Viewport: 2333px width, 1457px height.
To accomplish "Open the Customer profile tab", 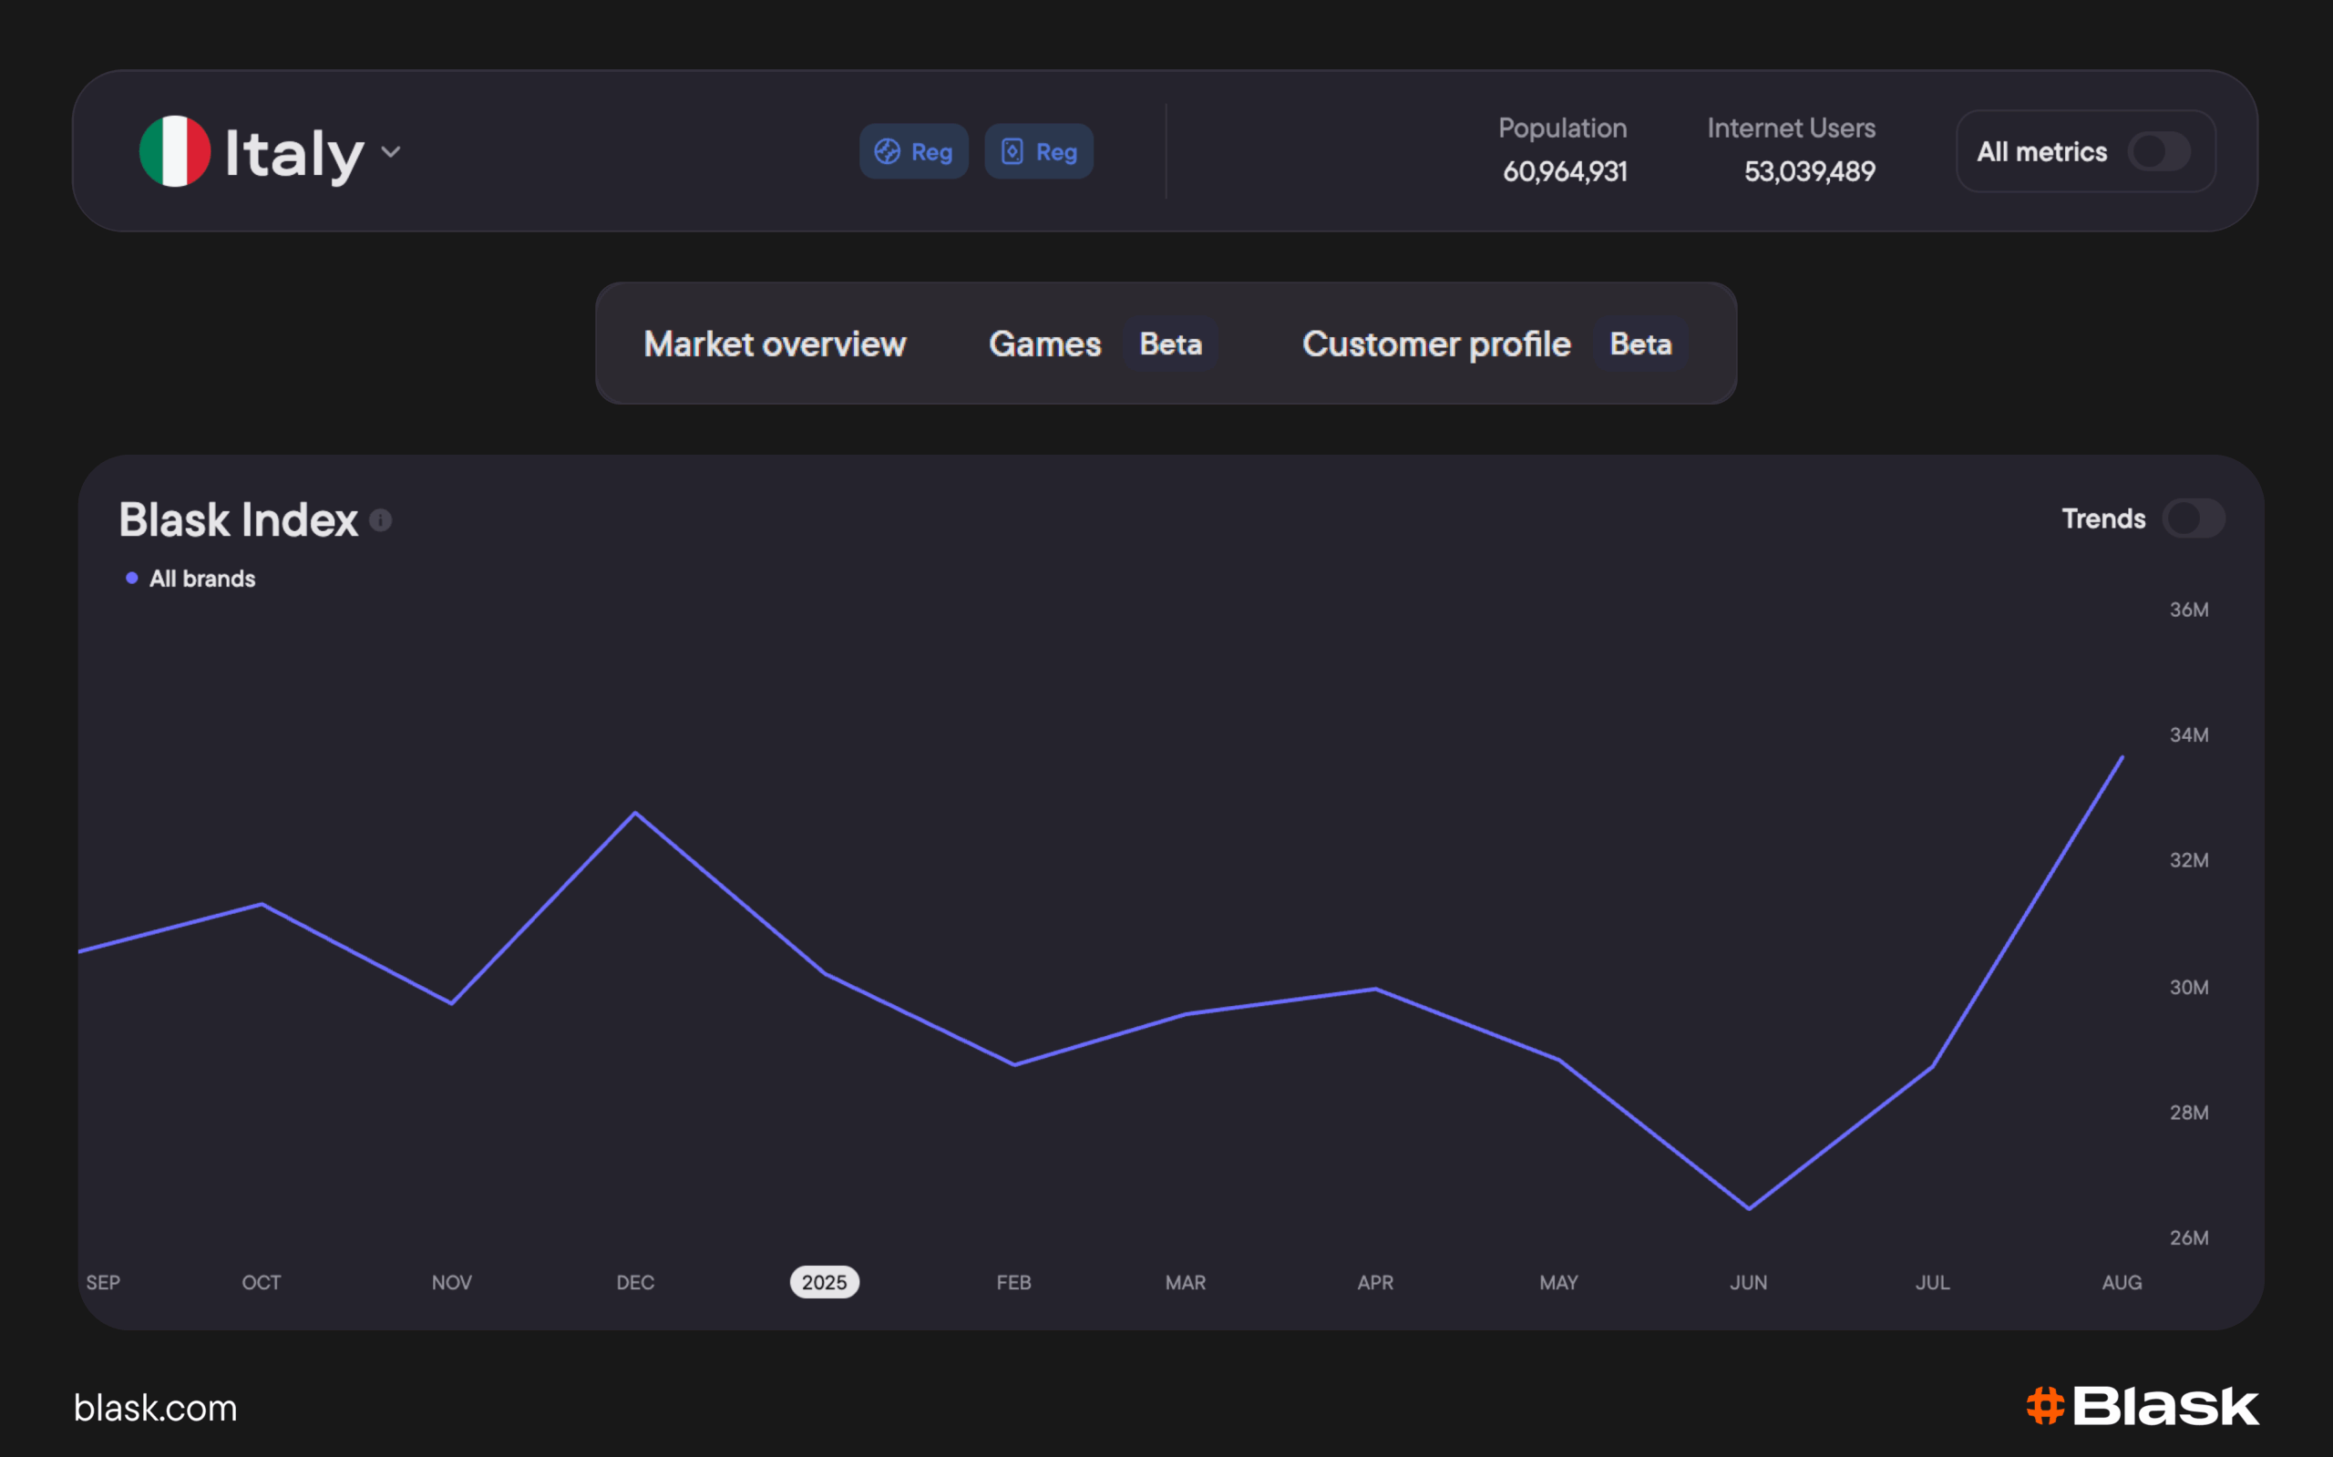I will pyautogui.click(x=1436, y=344).
